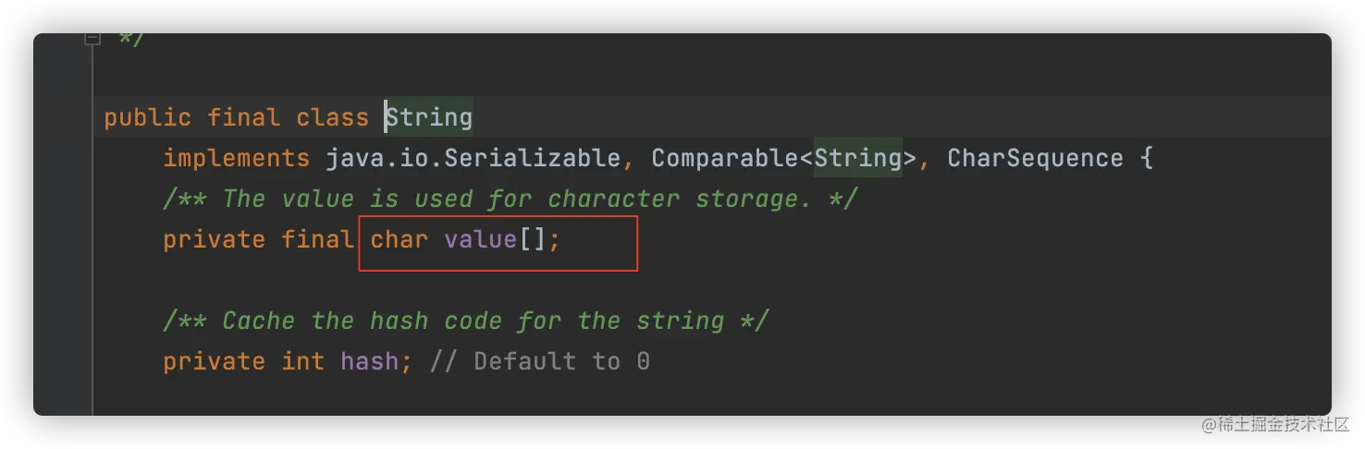
Task: Click on java.io.Serializable interface name
Action: 473,158
